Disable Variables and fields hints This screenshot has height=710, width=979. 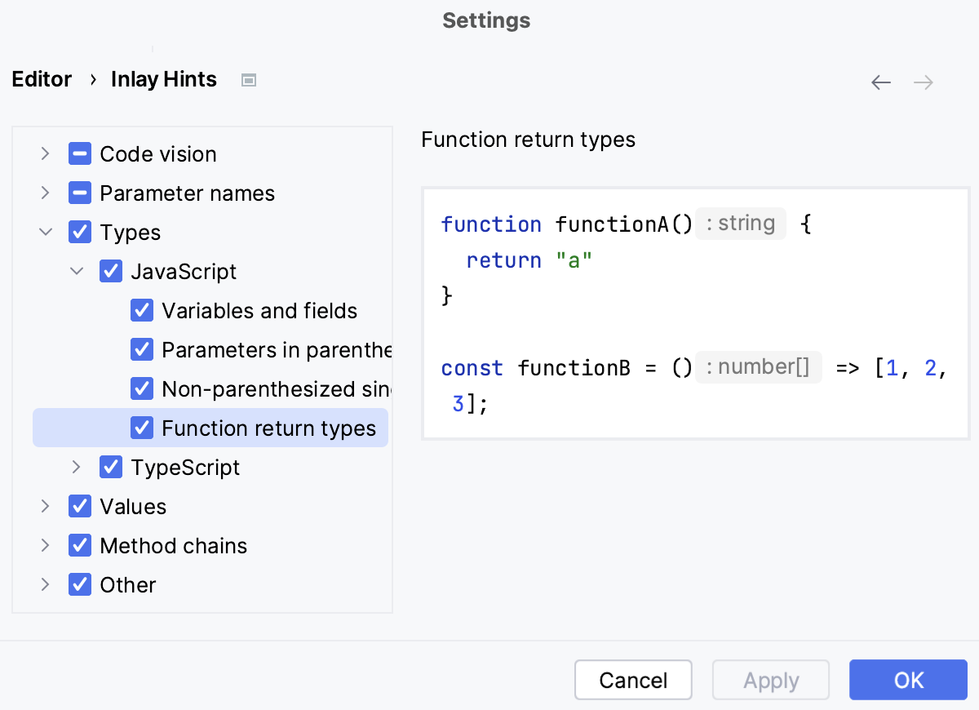(143, 310)
